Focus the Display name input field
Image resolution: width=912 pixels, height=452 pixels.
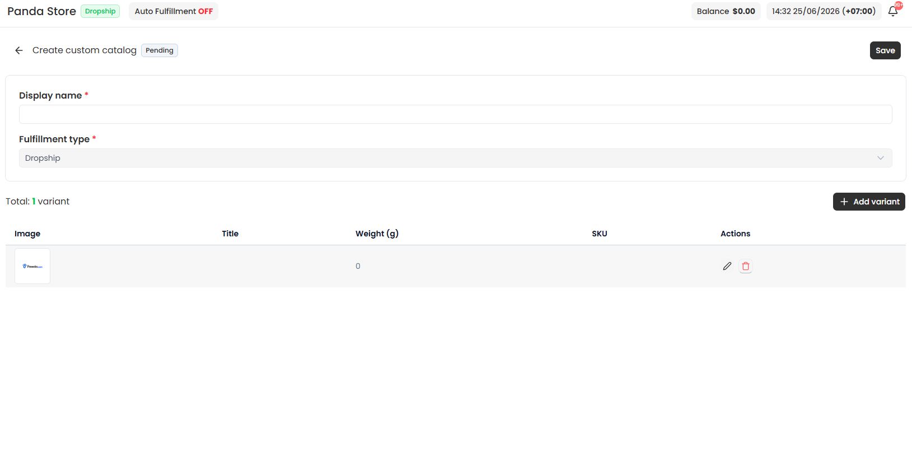click(456, 114)
